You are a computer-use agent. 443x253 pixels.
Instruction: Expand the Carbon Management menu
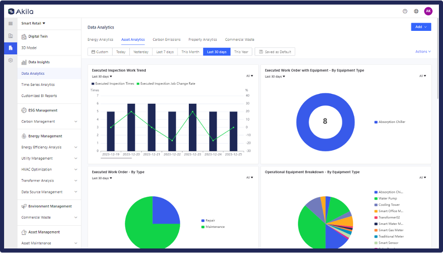pyautogui.click(x=76, y=122)
